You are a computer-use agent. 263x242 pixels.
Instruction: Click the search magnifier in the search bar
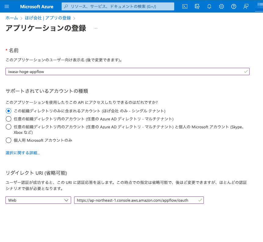[66, 6]
